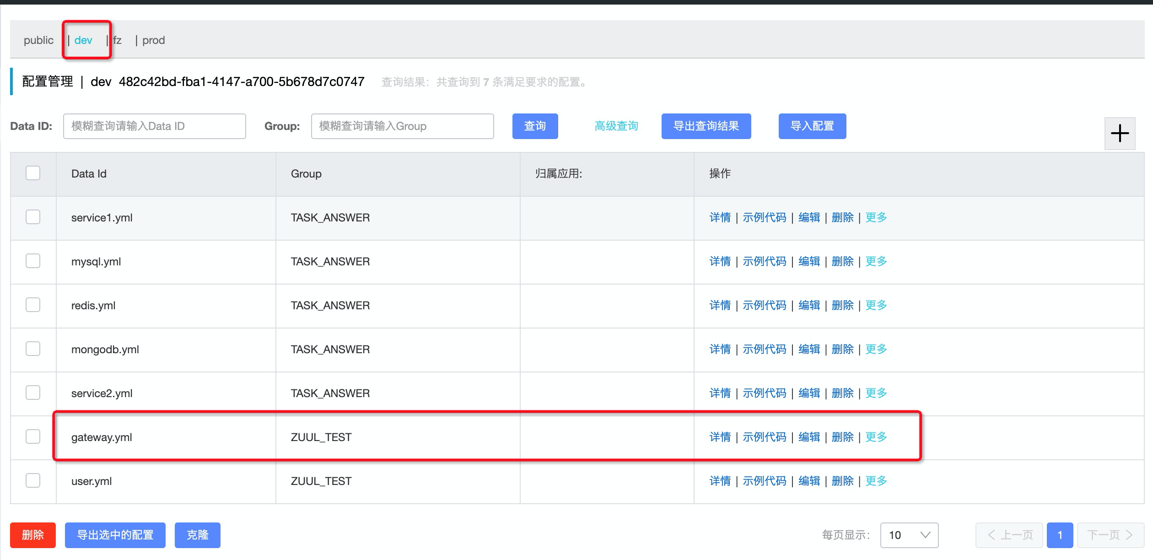Click 编辑 to edit mysql.yml
This screenshot has height=560, width=1153.
coord(809,261)
